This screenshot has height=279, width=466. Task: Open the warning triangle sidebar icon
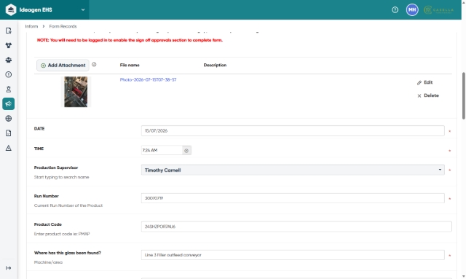(x=8, y=148)
